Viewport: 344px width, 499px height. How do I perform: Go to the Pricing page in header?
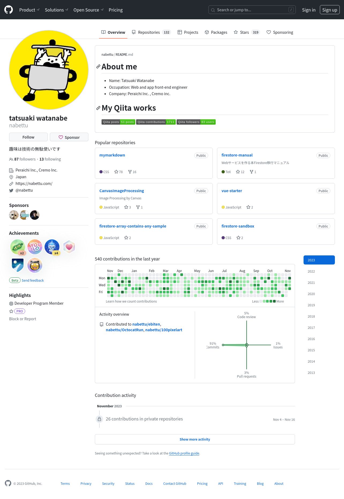coord(115,10)
